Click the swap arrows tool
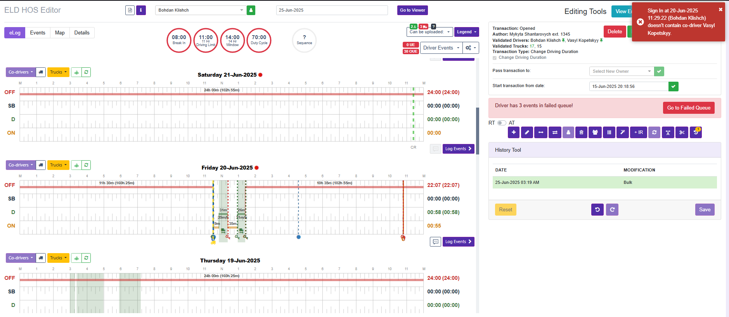Screen dimensions: 729x317 tap(555, 132)
